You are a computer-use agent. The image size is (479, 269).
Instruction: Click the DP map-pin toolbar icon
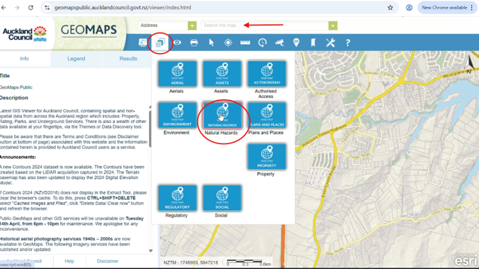point(296,43)
